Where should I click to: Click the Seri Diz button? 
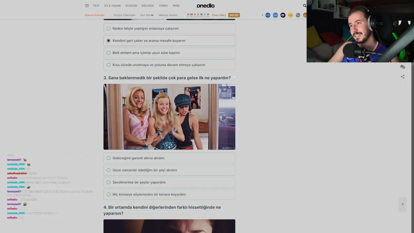pyautogui.click(x=234, y=15)
